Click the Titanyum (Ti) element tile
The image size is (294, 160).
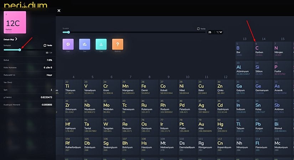[72, 88]
